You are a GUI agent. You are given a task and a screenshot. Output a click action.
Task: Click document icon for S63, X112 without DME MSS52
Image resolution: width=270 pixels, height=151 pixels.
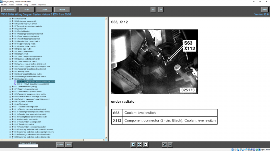pos(15,82)
